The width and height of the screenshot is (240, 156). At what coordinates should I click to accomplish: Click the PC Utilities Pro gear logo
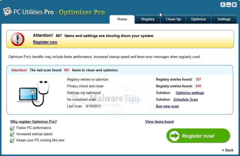(7, 11)
